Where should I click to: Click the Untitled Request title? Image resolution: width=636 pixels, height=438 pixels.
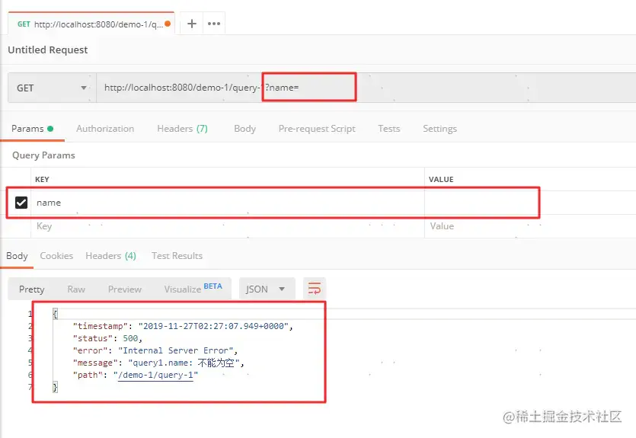[47, 50]
